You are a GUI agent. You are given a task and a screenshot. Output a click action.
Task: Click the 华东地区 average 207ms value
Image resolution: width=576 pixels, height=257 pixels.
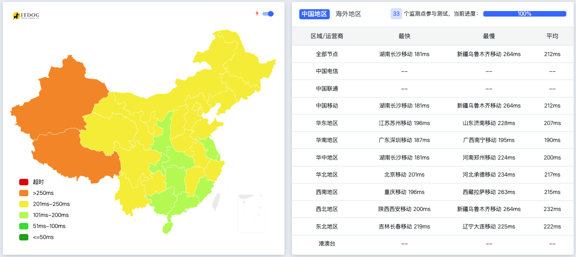click(552, 123)
